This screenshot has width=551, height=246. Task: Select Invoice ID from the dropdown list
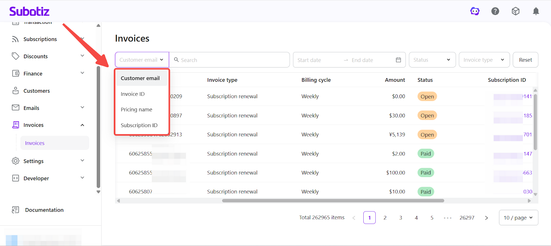click(133, 94)
